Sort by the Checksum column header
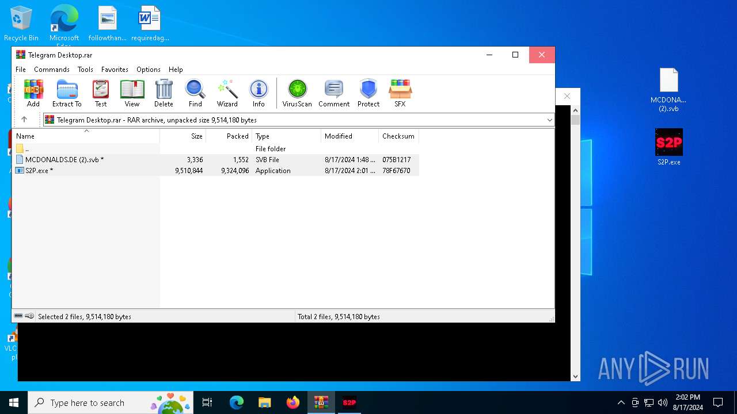The image size is (737, 414). (x=398, y=136)
